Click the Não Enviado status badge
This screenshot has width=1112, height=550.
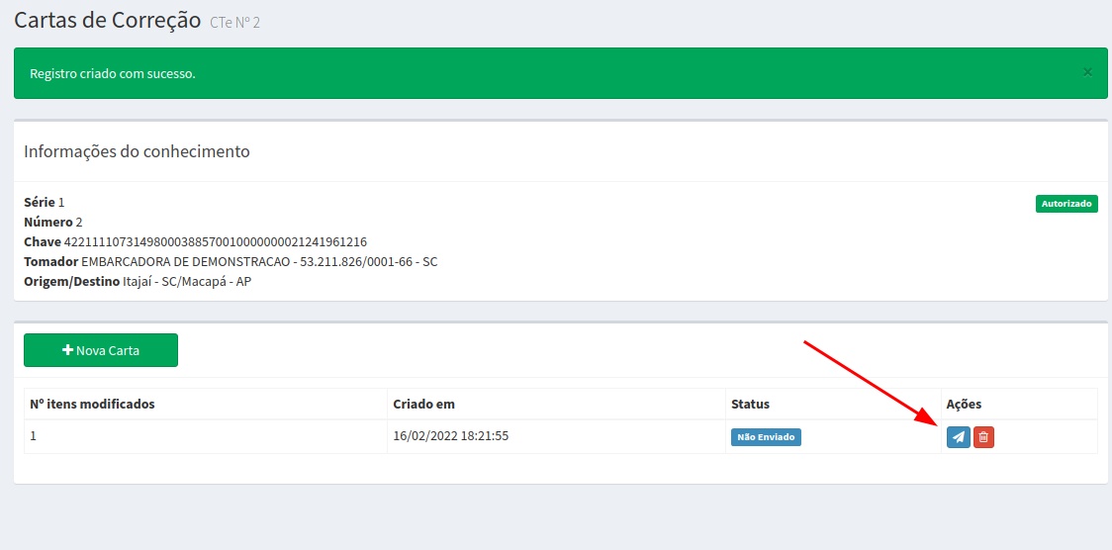coord(766,437)
